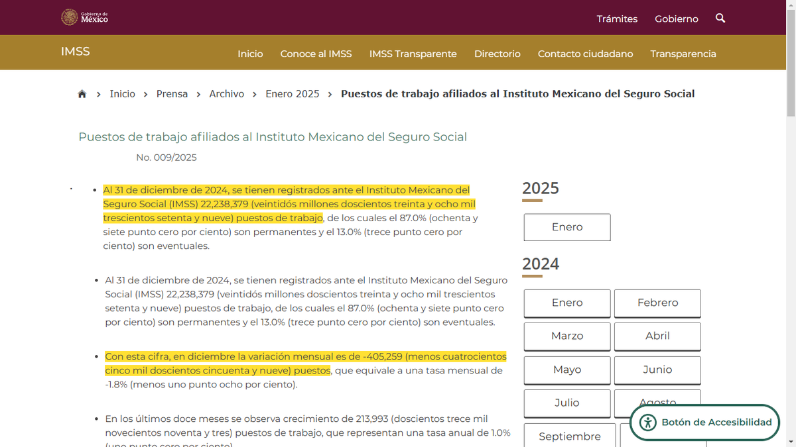This screenshot has height=447, width=796.
Task: Click the Gobierno de México logo
Action: click(x=84, y=17)
